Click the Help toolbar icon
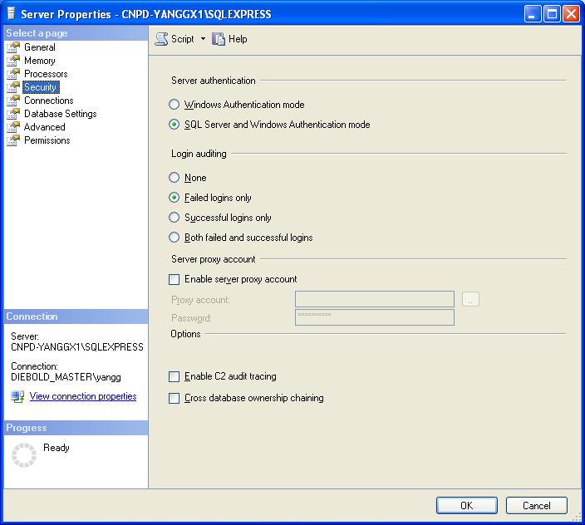Screen dimensions: 585x525 tap(219, 39)
